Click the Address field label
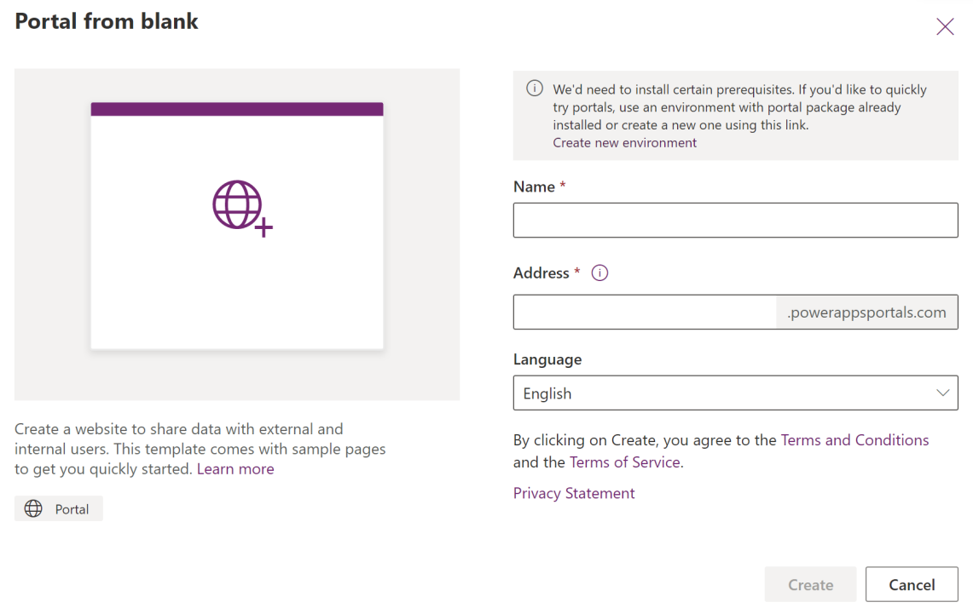This screenshot has width=973, height=608. (542, 273)
